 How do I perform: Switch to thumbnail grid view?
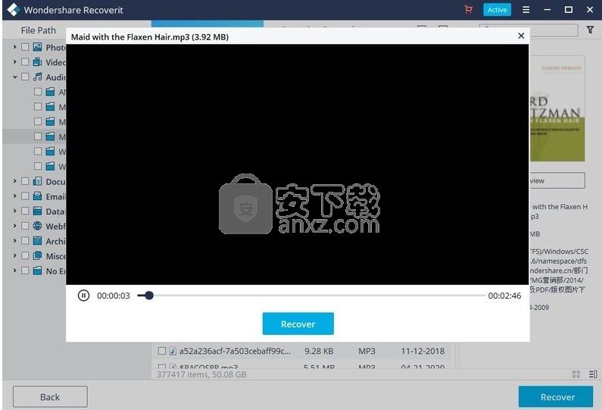[x=576, y=374]
